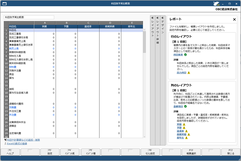
Task: Click the warning icon next to 前年比 link
Action: point(186,138)
